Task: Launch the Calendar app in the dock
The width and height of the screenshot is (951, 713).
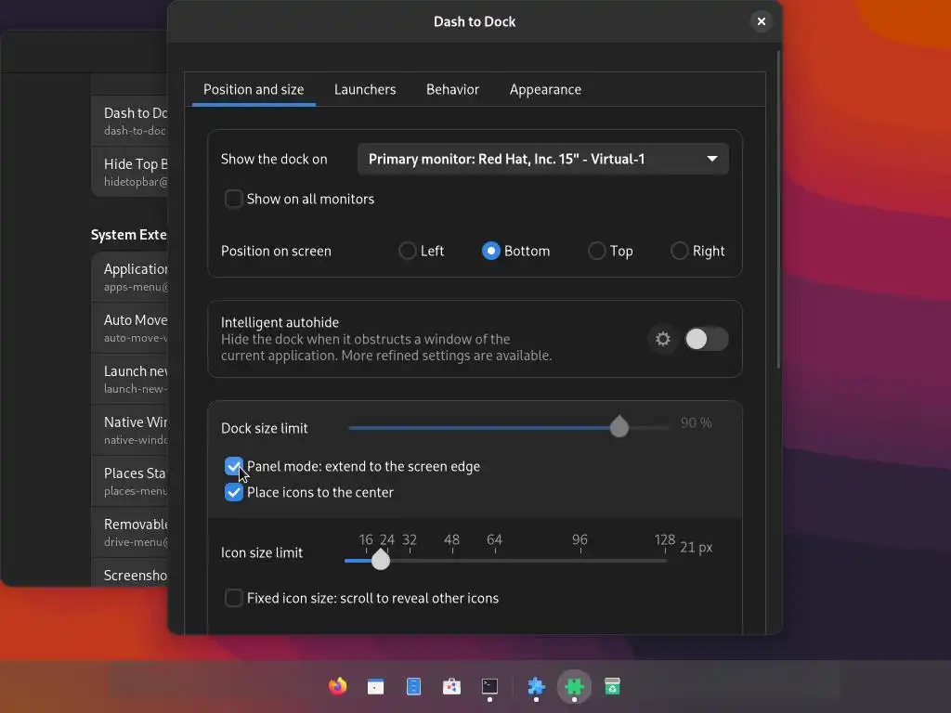Action: 375,686
